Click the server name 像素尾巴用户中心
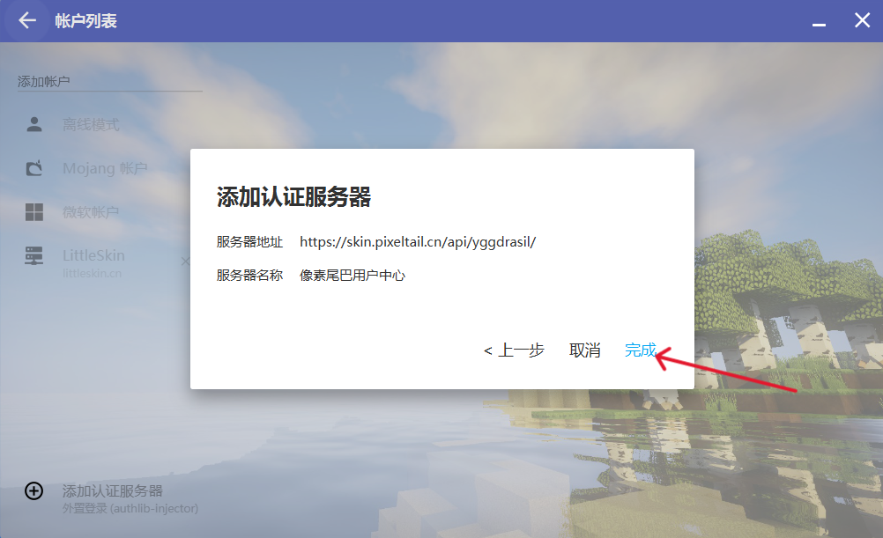Screen dimensions: 883x538 coord(352,275)
